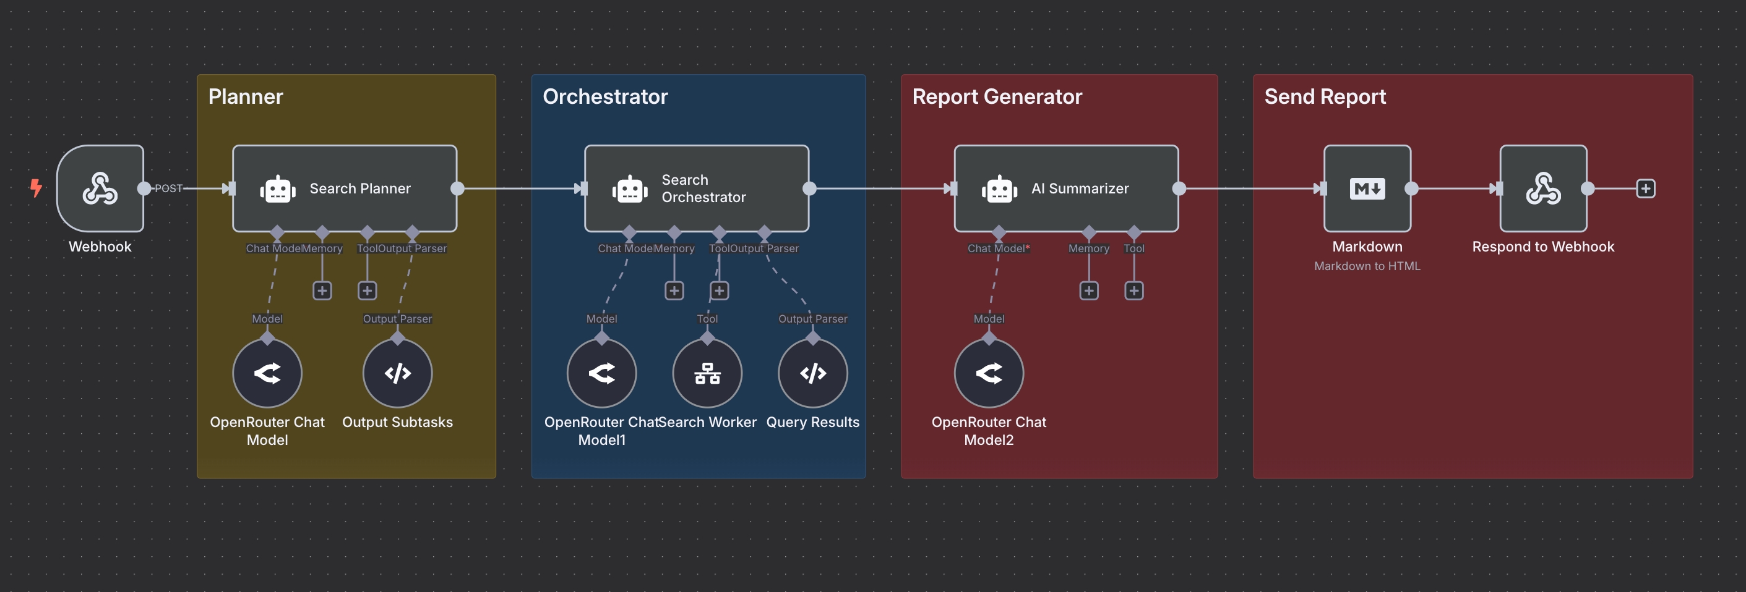This screenshot has width=1746, height=592.
Task: Add Memory to AI Summarizer
Action: pyautogui.click(x=1089, y=290)
